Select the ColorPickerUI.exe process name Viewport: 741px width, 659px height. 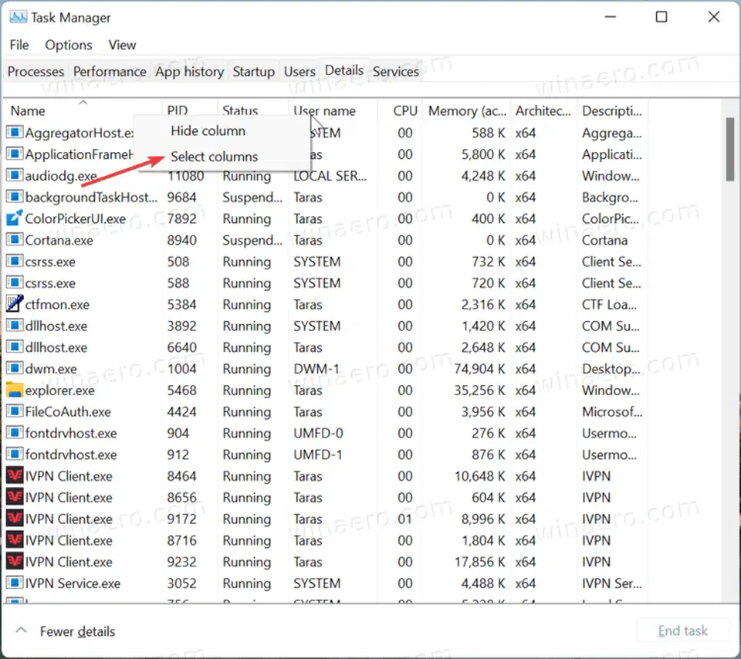76,218
